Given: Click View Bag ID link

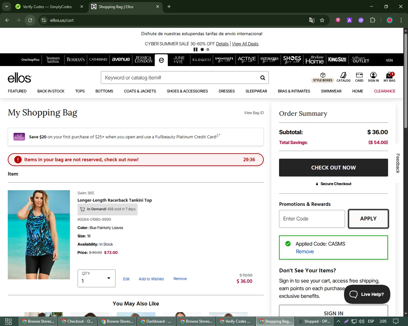Looking at the screenshot, I should [x=254, y=113].
